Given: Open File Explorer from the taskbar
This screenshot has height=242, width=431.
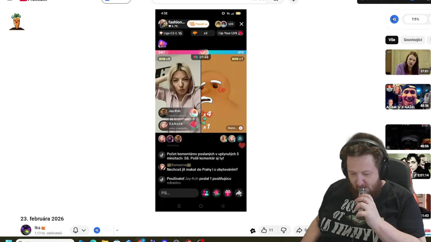Looking at the screenshot, I should coord(105,241).
